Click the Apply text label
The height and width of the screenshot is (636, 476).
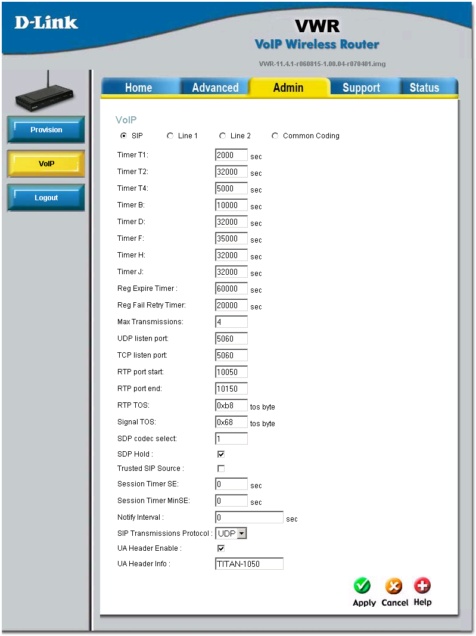(364, 603)
